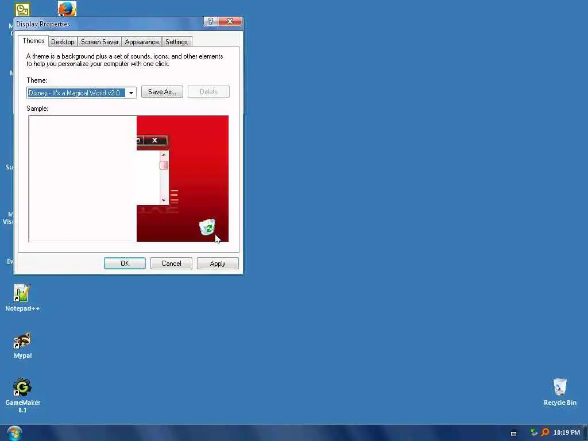Click the sample window close X
This screenshot has height=441, width=588.
(x=154, y=140)
